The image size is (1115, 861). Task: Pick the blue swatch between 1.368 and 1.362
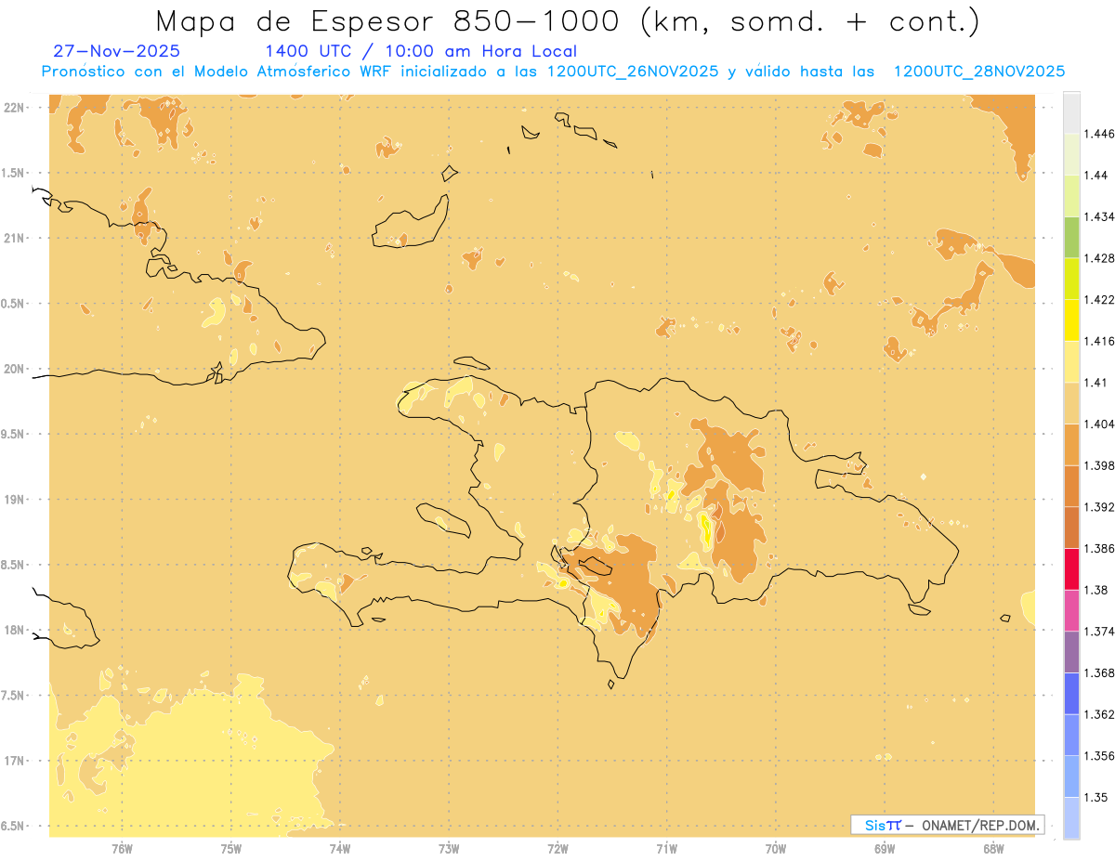coord(1071,693)
